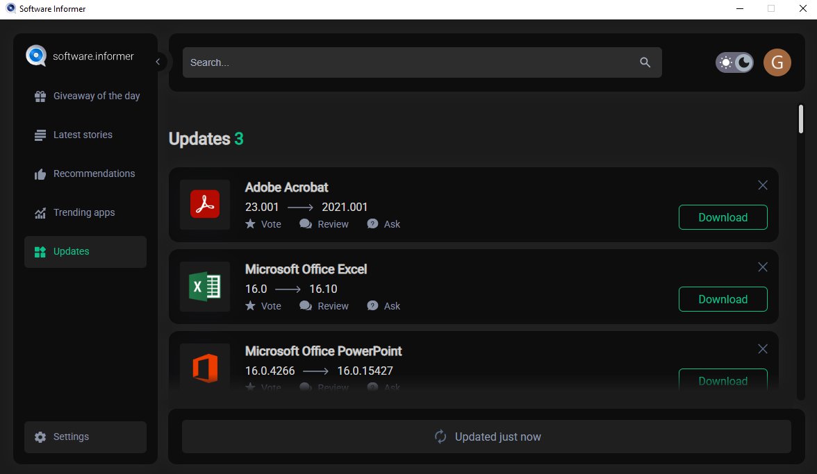The width and height of the screenshot is (817, 474).
Task: Refresh updates via Updated just now
Action: point(486,437)
